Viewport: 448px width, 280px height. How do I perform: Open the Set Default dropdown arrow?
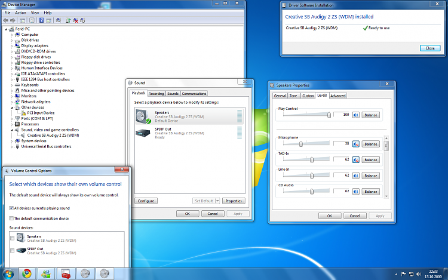[217, 201]
